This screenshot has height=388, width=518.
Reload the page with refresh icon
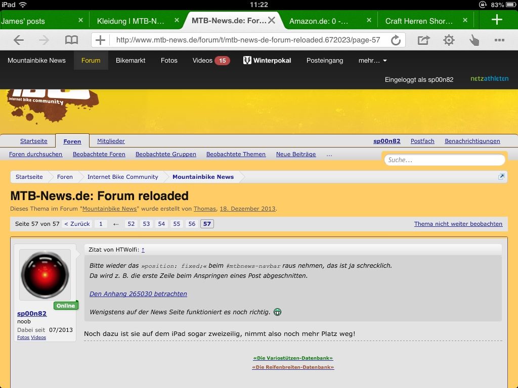point(396,40)
